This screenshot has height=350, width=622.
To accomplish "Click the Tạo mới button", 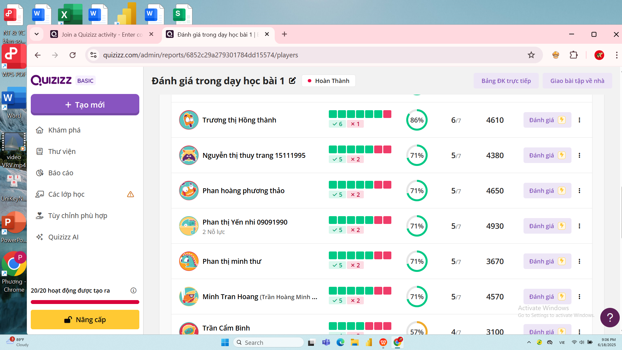I will click(85, 105).
